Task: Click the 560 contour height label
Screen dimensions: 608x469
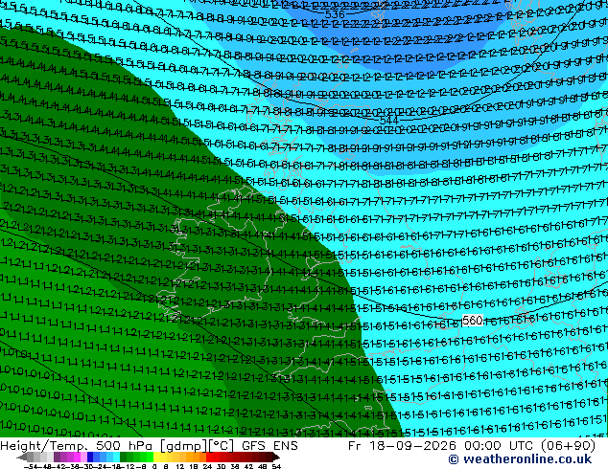Action: [x=472, y=321]
